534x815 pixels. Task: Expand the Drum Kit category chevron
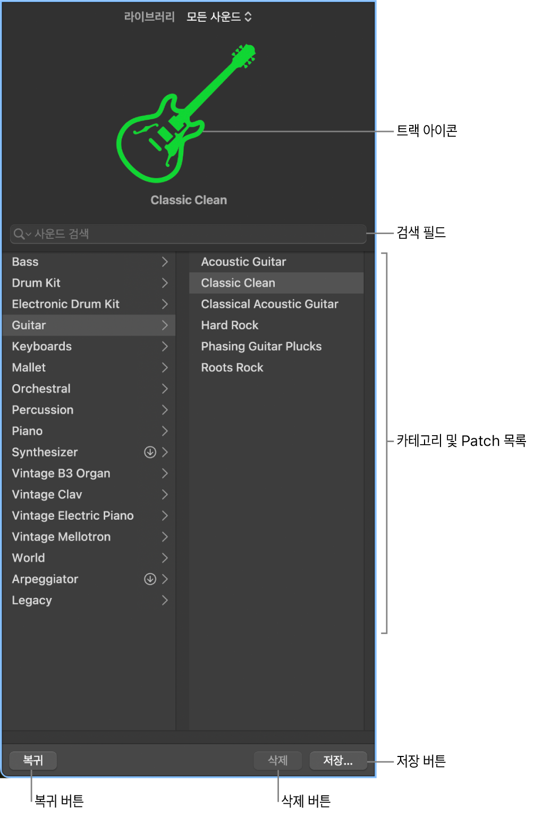click(165, 283)
